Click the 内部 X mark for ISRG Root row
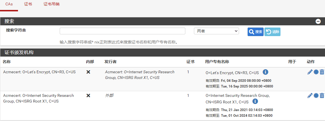This screenshot has width=325, height=121. click(x=88, y=96)
